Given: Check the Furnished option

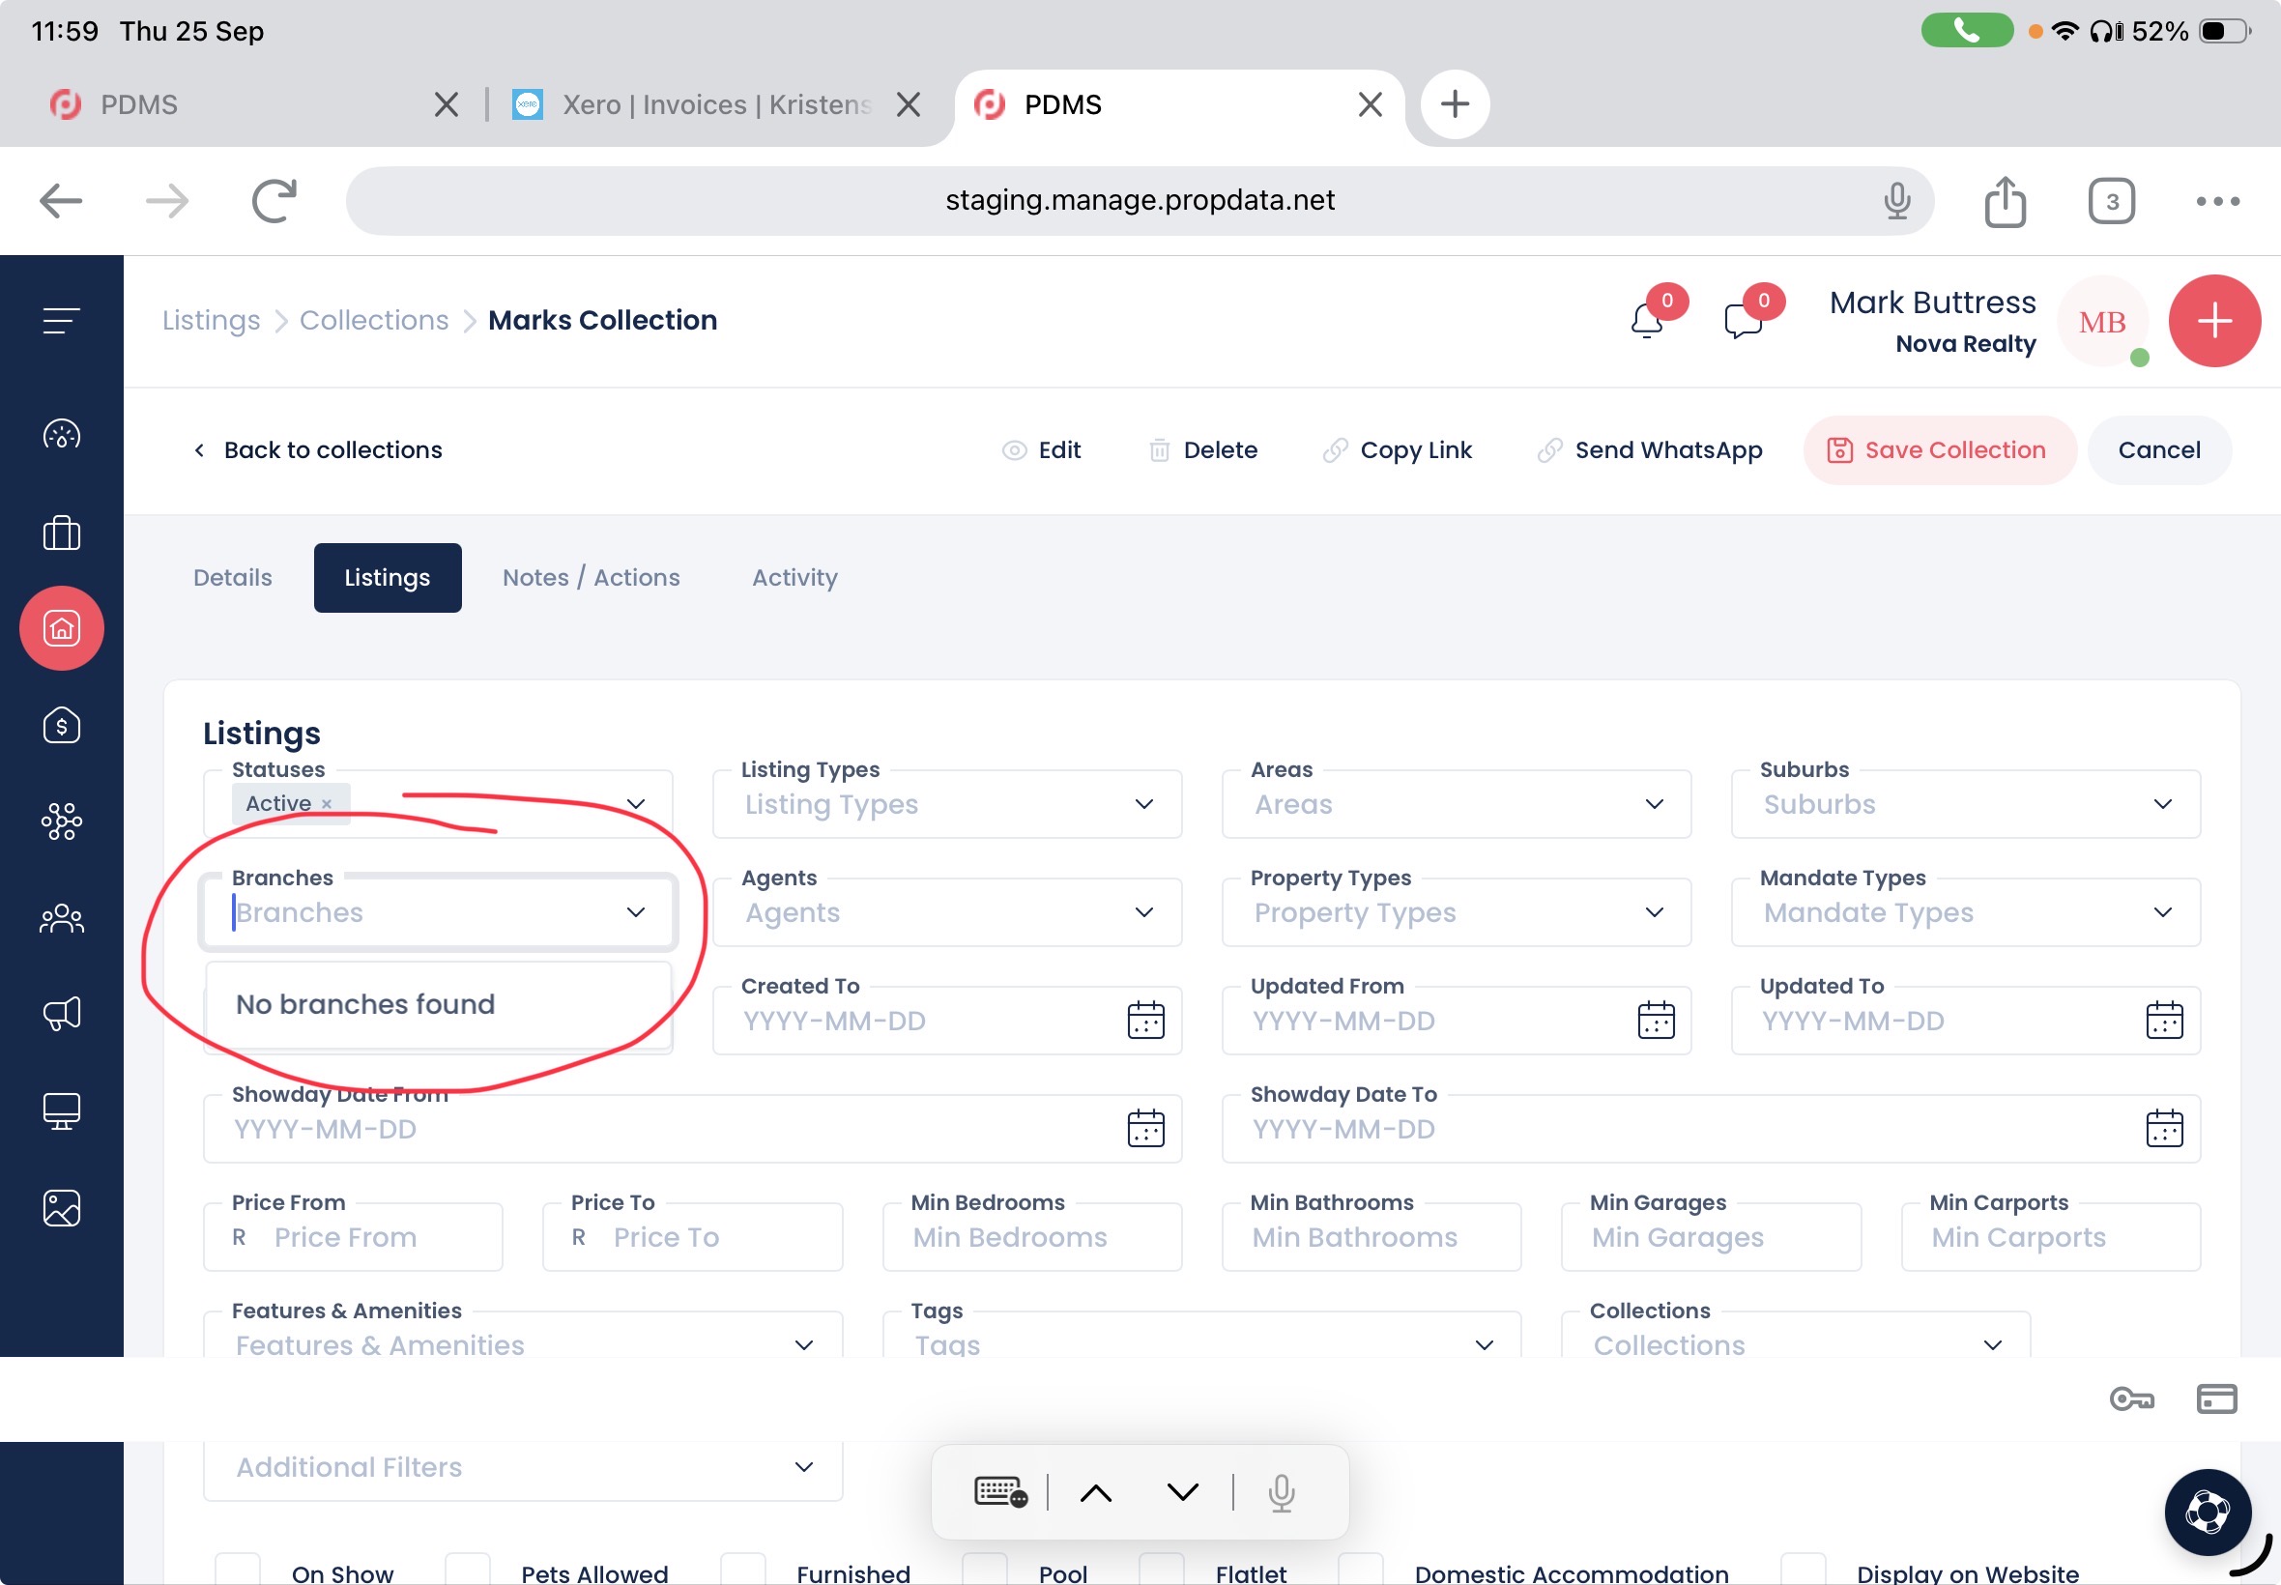Looking at the screenshot, I should tap(743, 1572).
